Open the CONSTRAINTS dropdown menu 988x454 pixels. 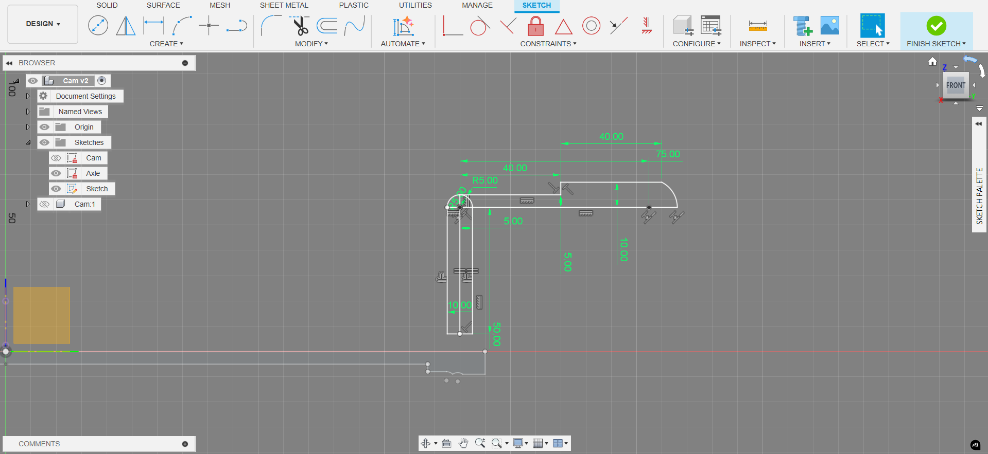tap(548, 44)
